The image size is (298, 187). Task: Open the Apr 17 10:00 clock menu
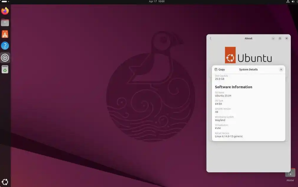[x=157, y=1]
